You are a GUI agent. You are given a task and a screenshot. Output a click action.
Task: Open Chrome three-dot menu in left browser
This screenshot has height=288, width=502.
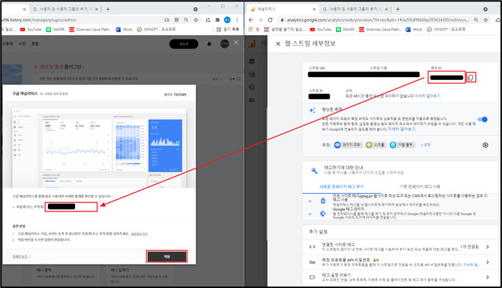tap(237, 20)
